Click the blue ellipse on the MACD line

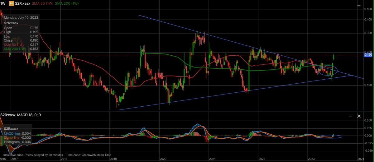[x=331, y=137]
